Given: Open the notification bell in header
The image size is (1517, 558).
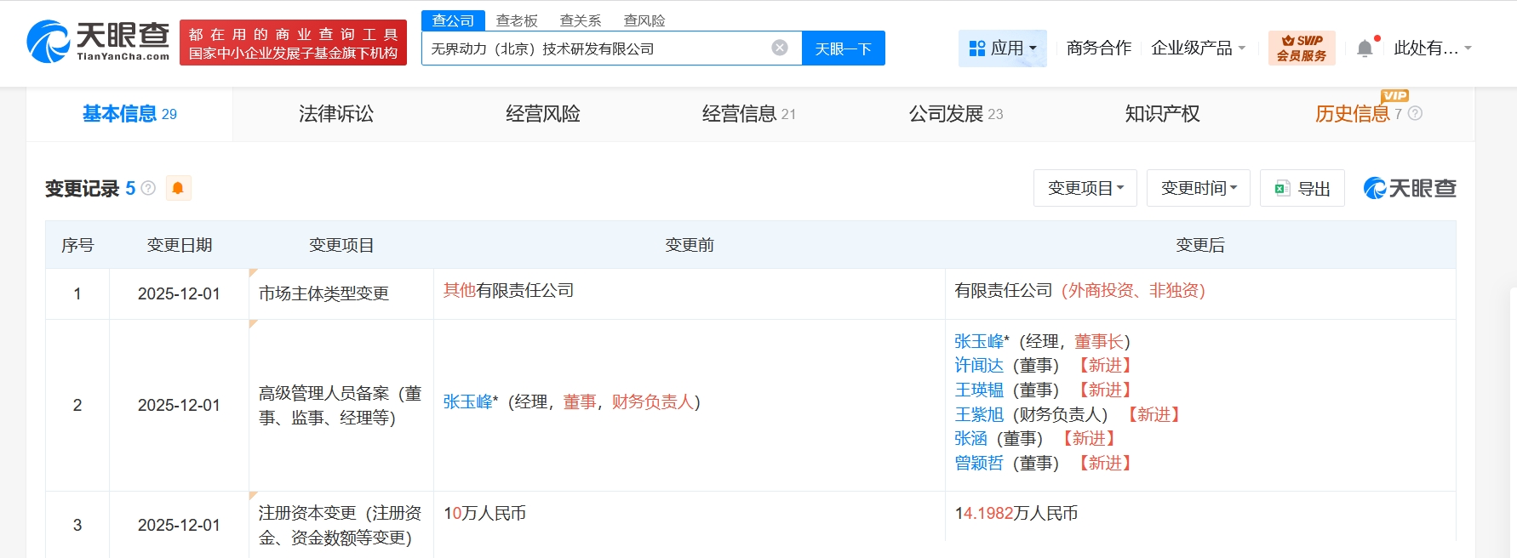Looking at the screenshot, I should (1365, 48).
